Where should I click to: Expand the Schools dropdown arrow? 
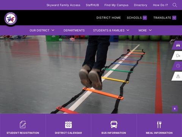click(x=145, y=18)
